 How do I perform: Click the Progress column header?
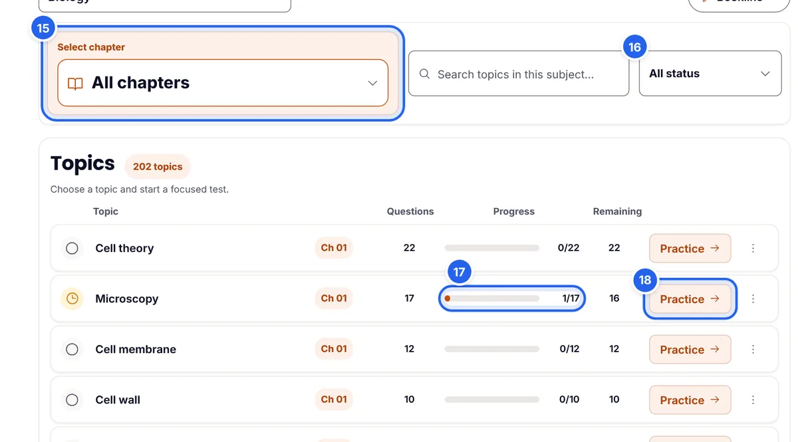coord(514,211)
